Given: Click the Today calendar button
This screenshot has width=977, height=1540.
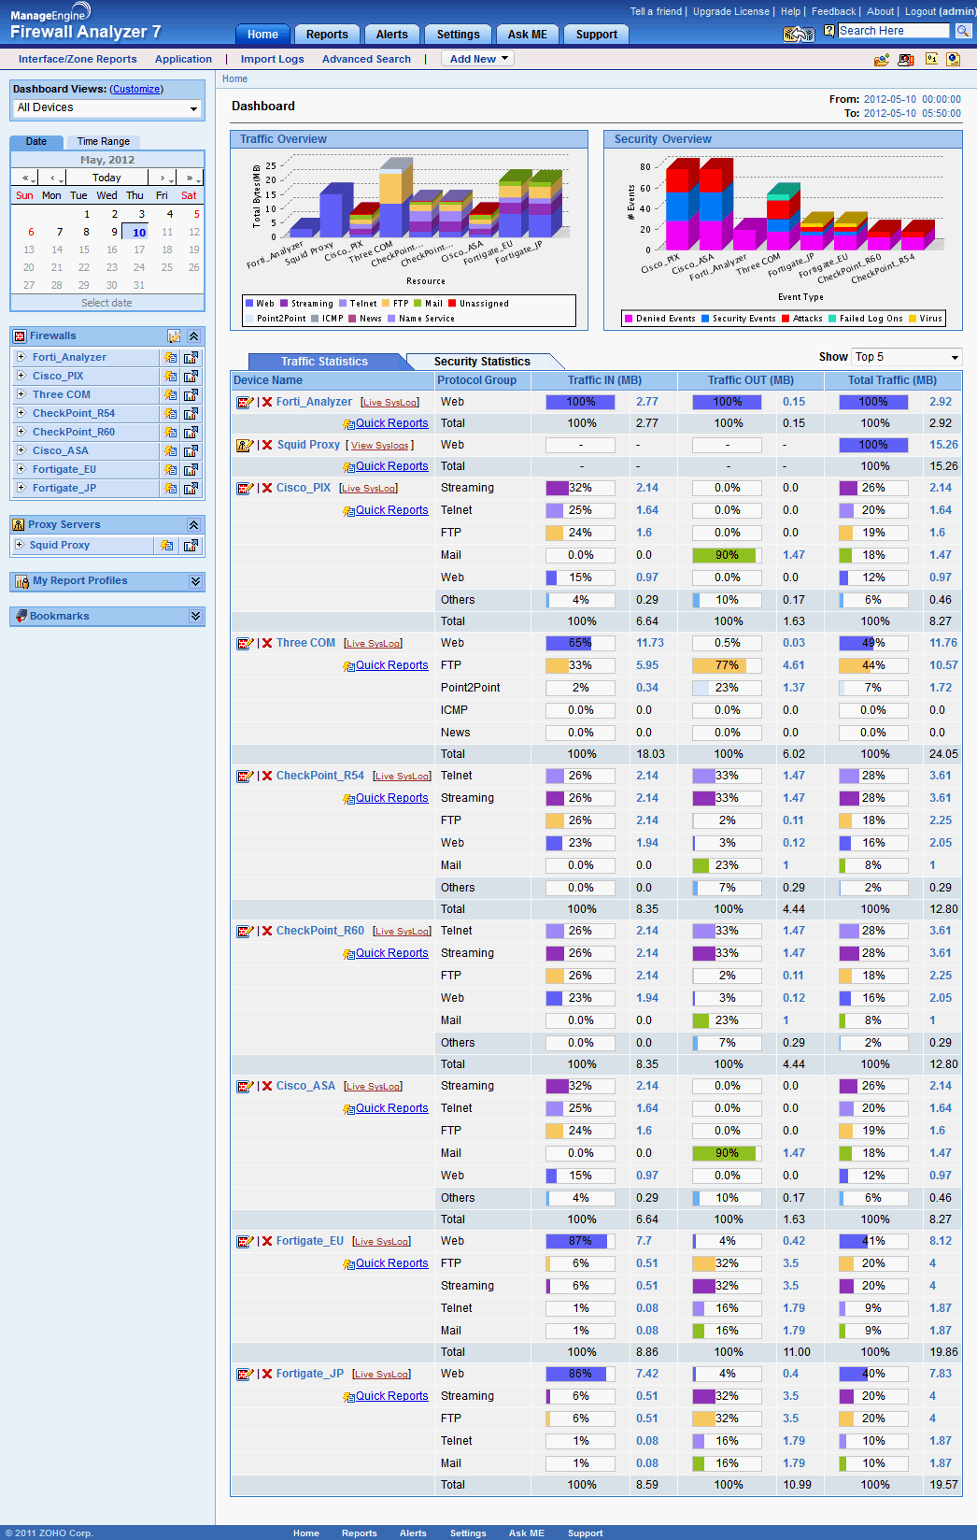Looking at the screenshot, I should coord(106,178).
